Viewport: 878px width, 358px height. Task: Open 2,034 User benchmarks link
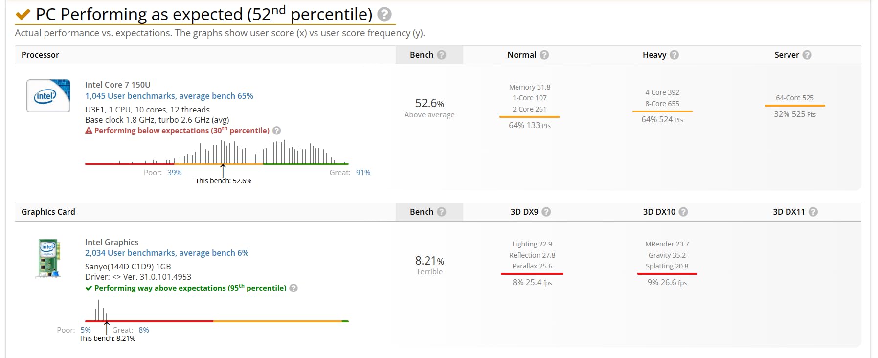point(167,253)
